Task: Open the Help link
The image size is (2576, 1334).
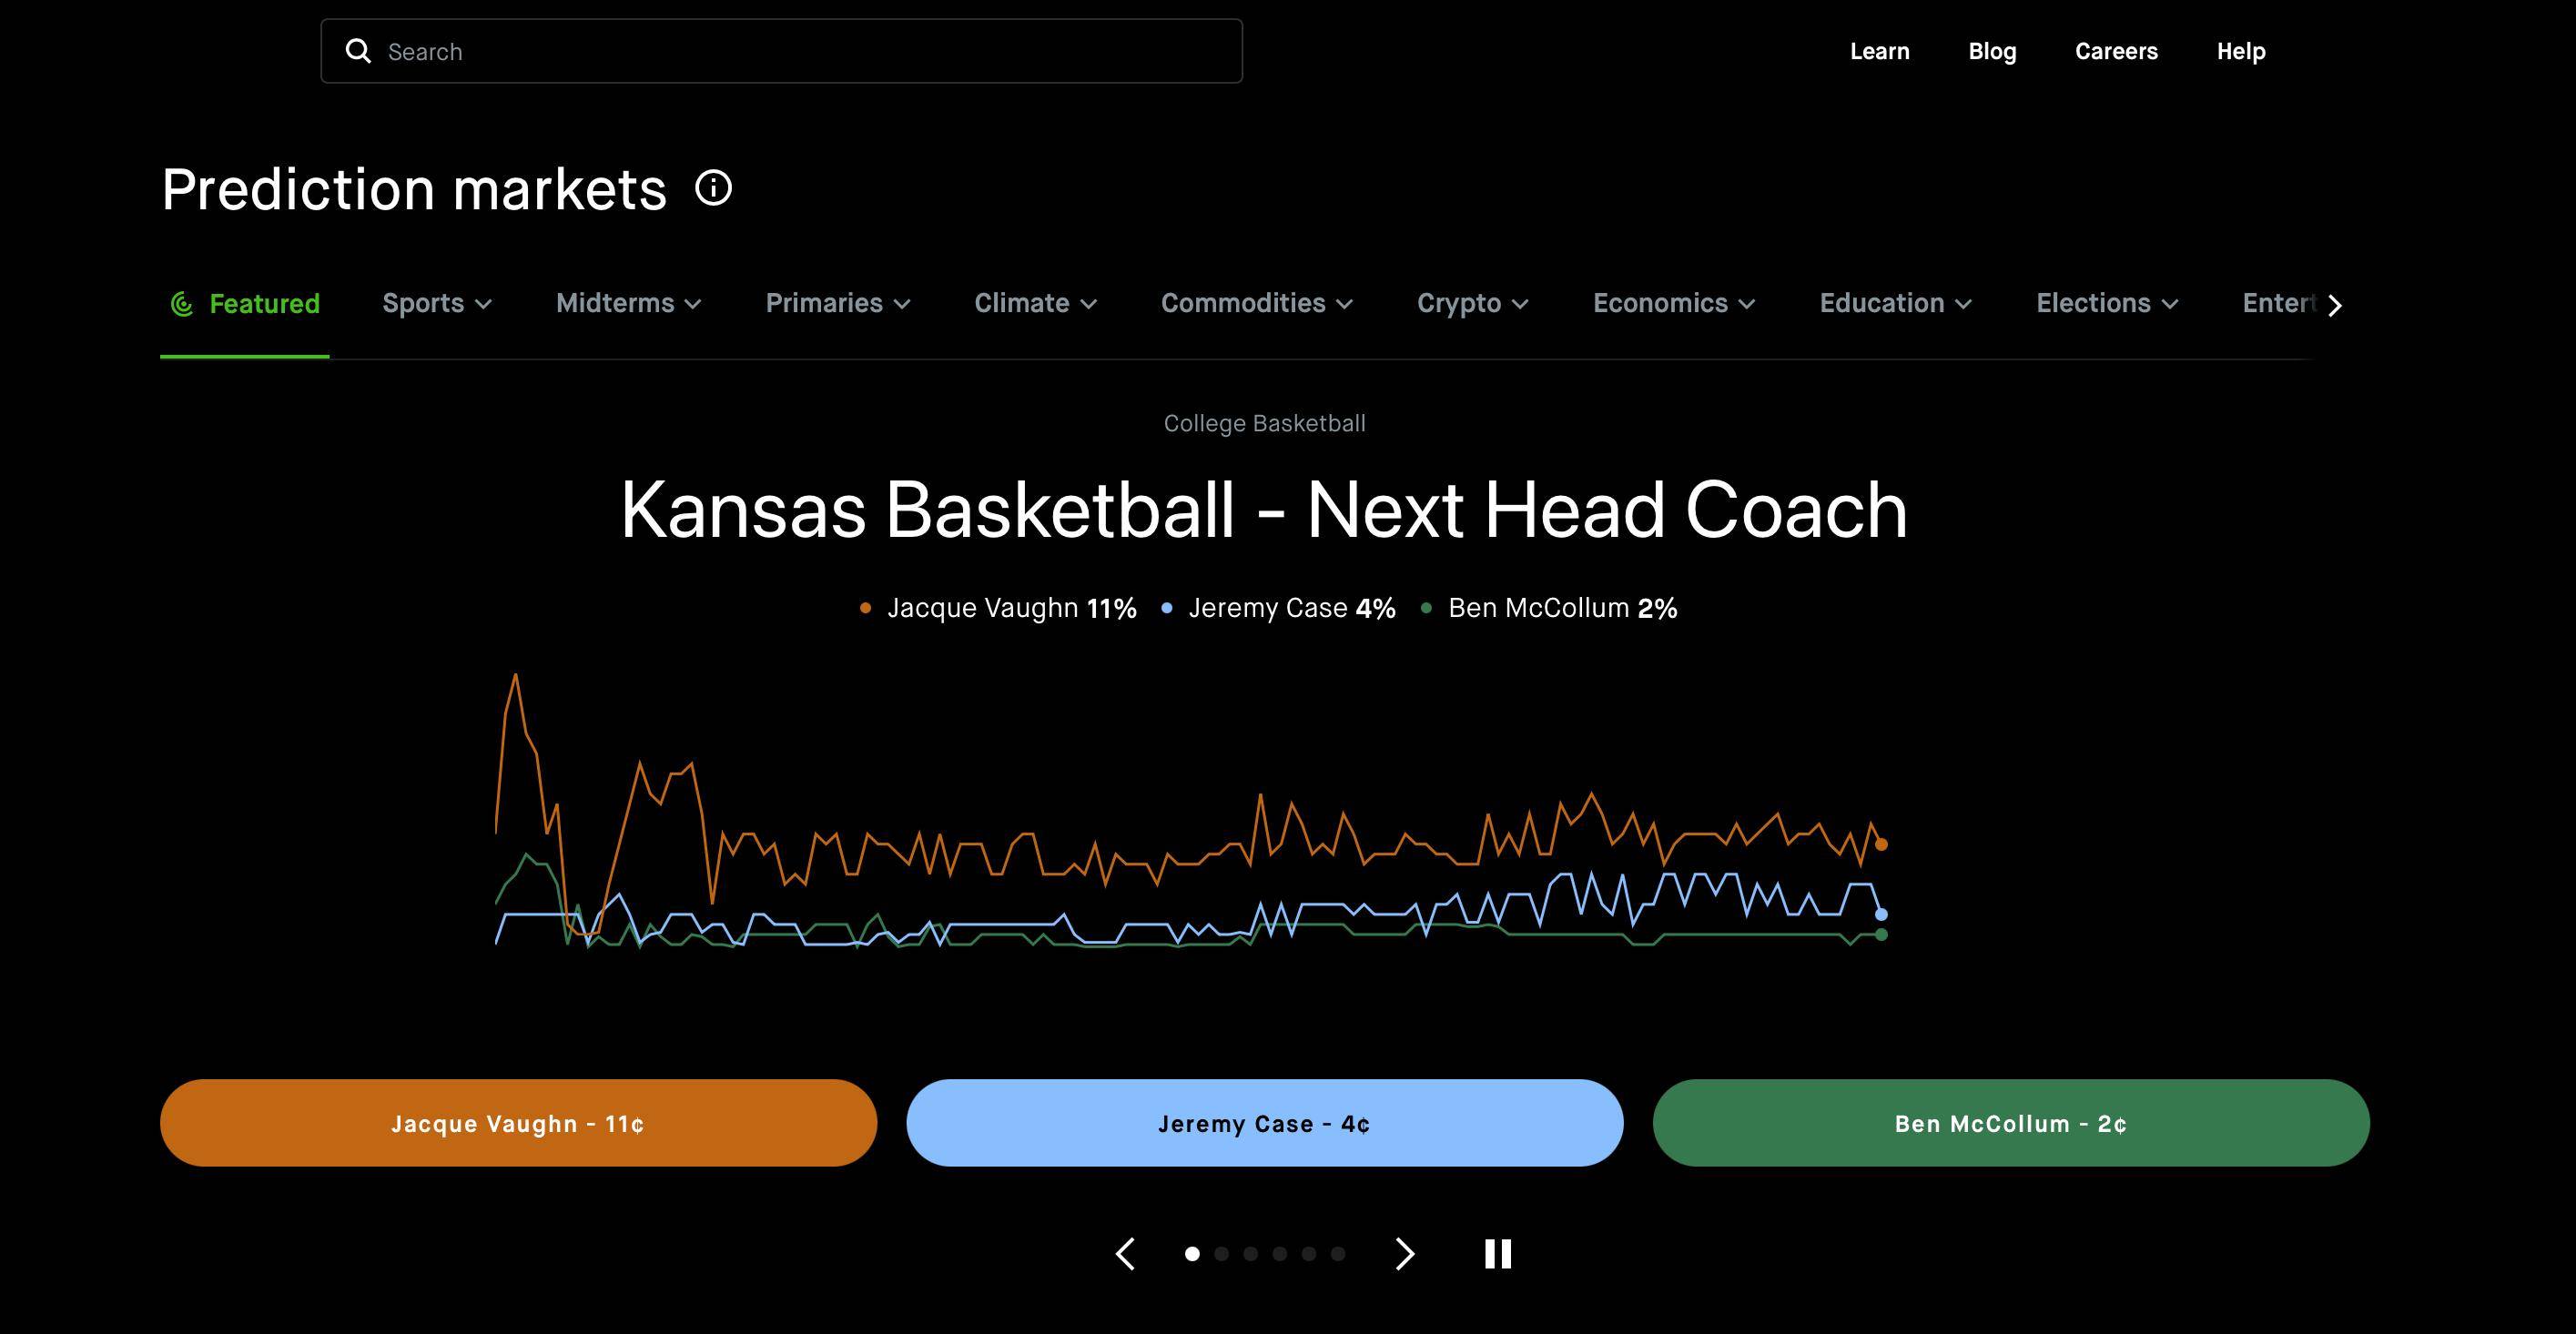Action: pos(2241,51)
